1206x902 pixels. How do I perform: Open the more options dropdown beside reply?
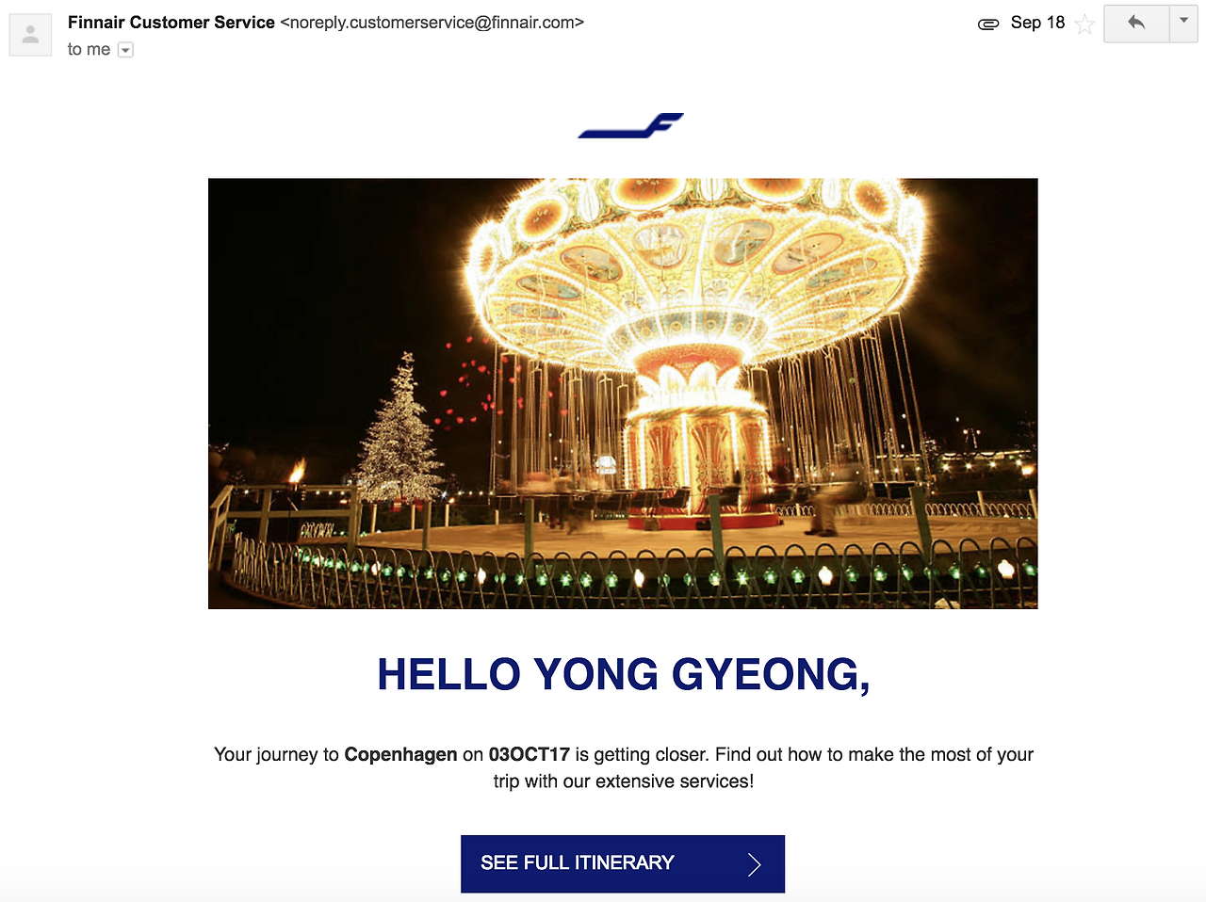tap(1183, 23)
